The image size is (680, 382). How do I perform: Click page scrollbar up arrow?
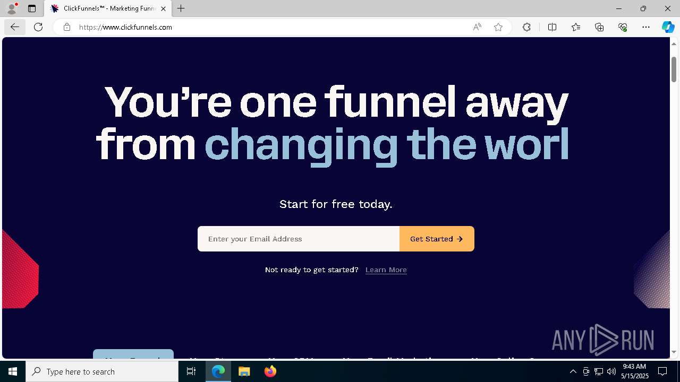point(674,44)
